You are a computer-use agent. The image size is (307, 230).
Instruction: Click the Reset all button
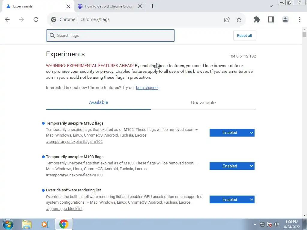[x=245, y=35]
